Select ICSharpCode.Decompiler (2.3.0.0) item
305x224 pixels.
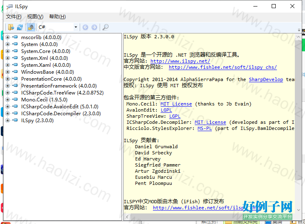pos(61,114)
